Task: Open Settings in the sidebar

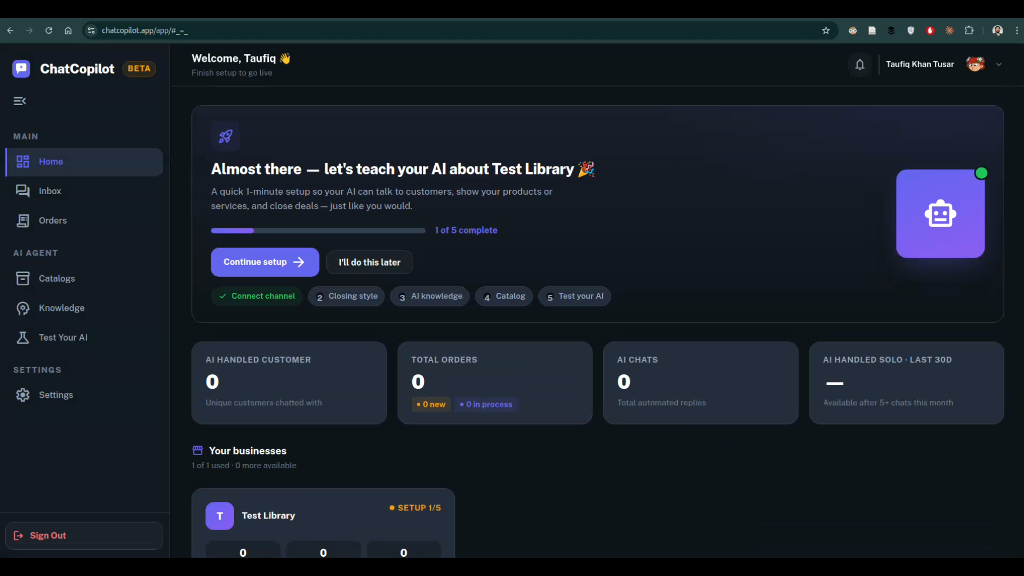Action: 84,395
